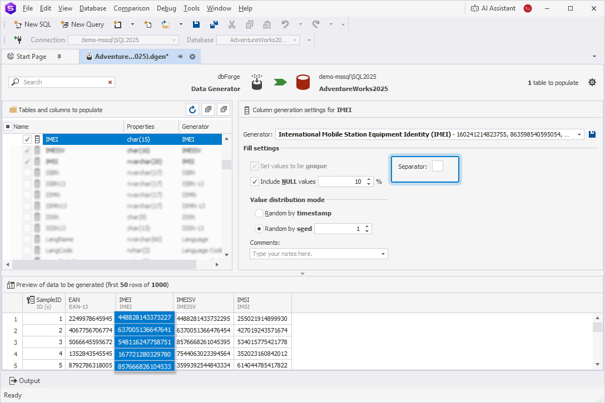Image resolution: width=605 pixels, height=403 pixels.
Task: Select Random by timestamp option
Action: click(259, 213)
